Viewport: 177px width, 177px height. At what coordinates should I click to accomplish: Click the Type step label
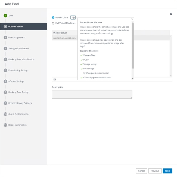11,16
